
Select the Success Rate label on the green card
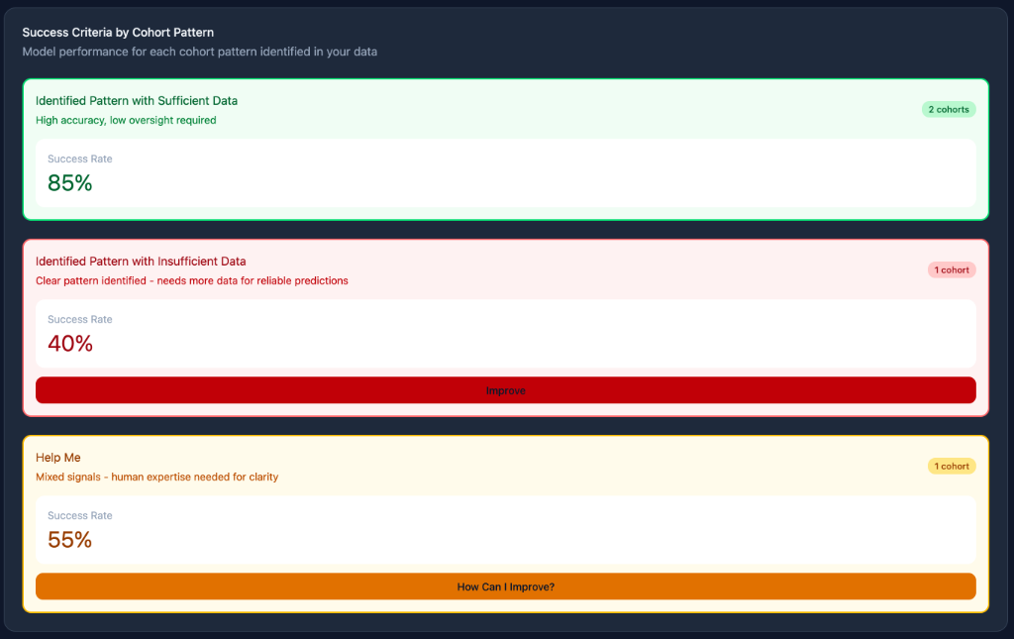(x=79, y=159)
